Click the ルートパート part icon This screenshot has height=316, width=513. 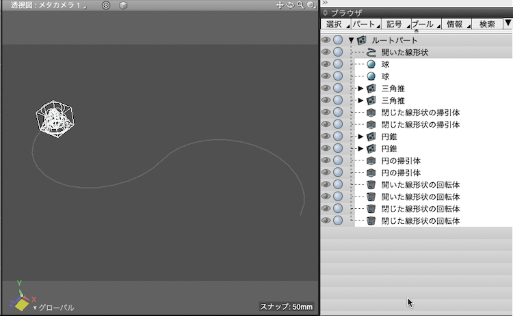click(362, 40)
